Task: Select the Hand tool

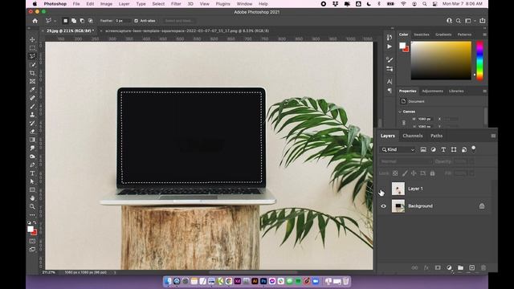Action: (32, 198)
